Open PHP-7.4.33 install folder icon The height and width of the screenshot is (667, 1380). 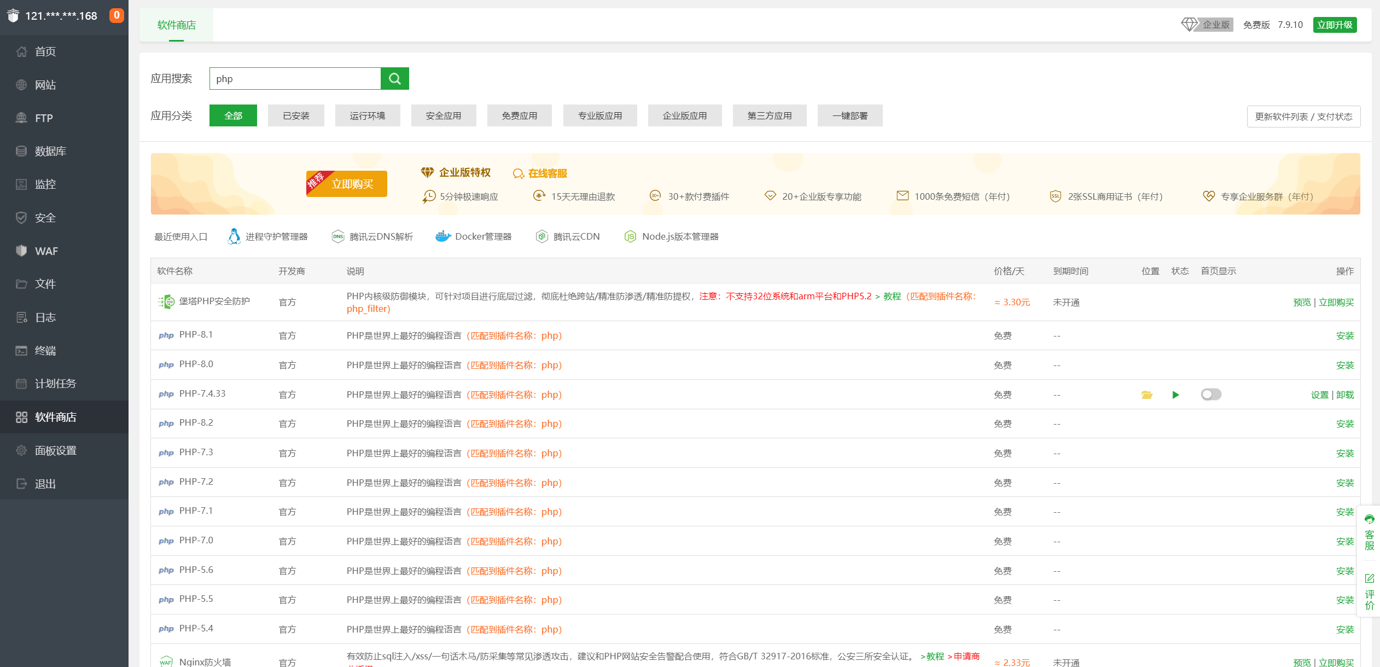coord(1147,395)
